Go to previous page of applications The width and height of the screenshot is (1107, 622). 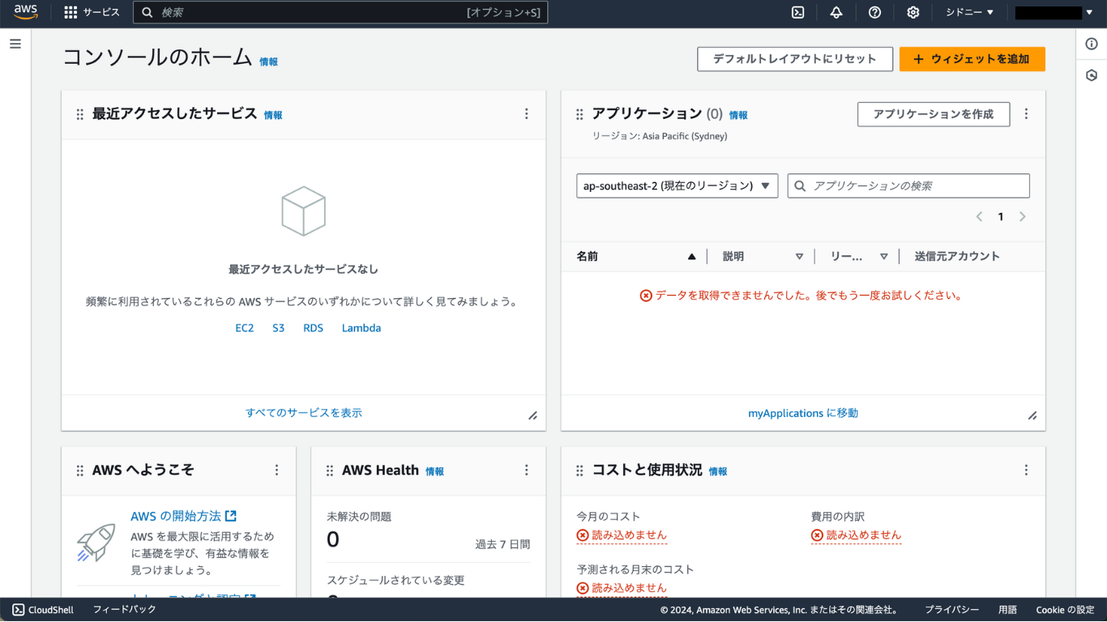[979, 216]
